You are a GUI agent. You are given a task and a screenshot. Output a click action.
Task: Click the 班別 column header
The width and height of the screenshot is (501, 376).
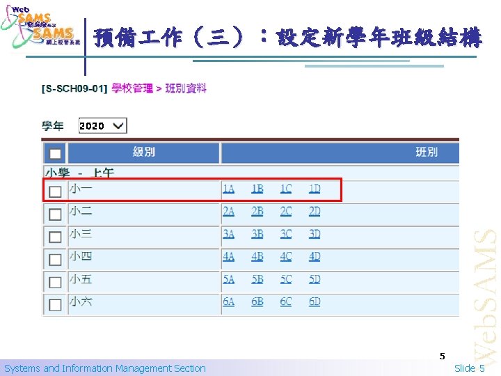(340, 152)
